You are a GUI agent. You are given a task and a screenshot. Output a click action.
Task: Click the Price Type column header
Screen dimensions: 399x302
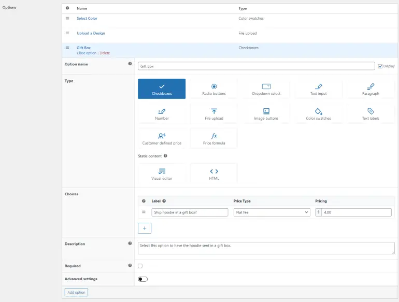(242, 201)
